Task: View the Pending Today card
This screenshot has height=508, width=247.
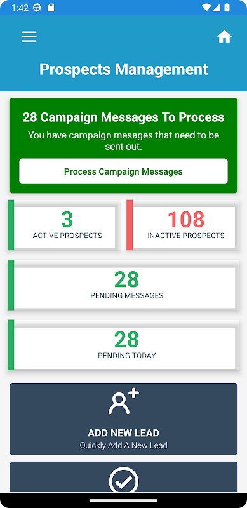Action: point(123,345)
